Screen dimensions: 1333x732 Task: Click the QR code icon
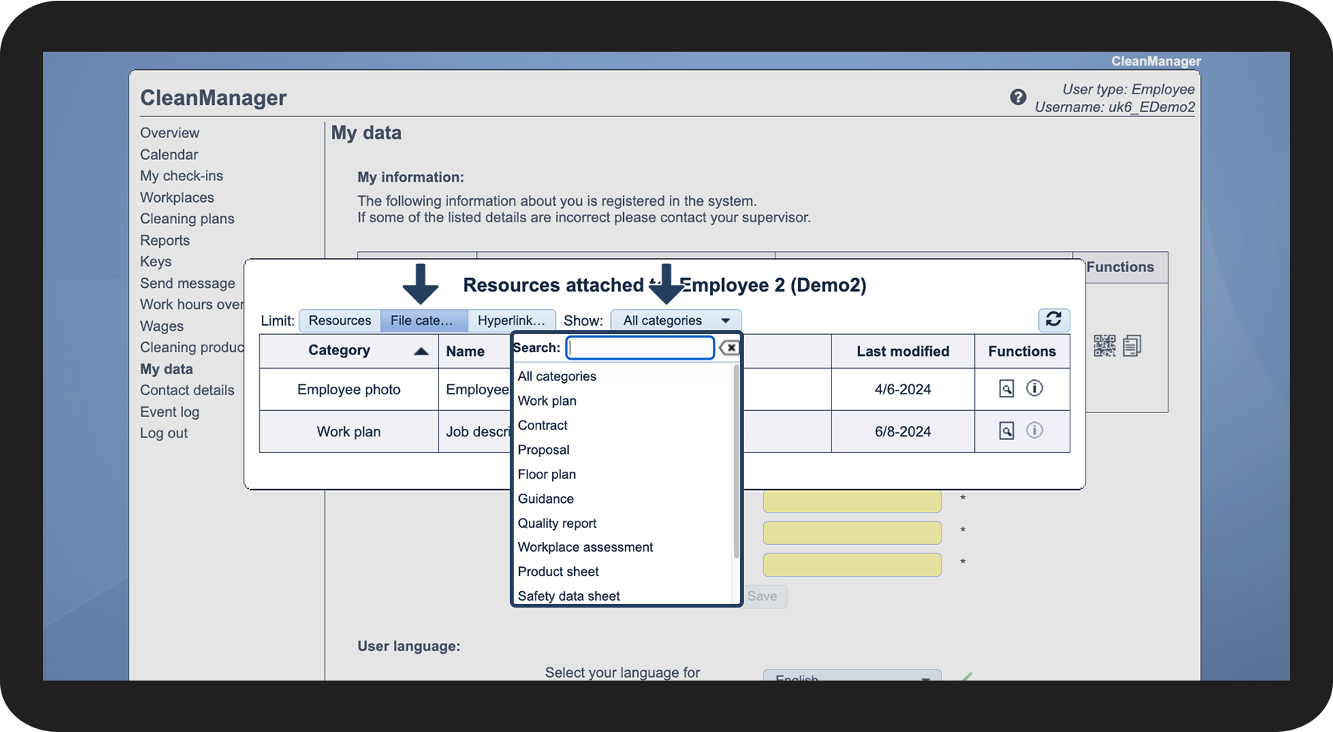coord(1104,346)
